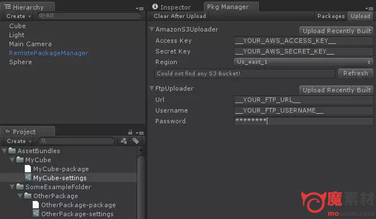Collapse the AmazonS3Uploader section
This screenshot has height=219, width=376.
pos(151,29)
